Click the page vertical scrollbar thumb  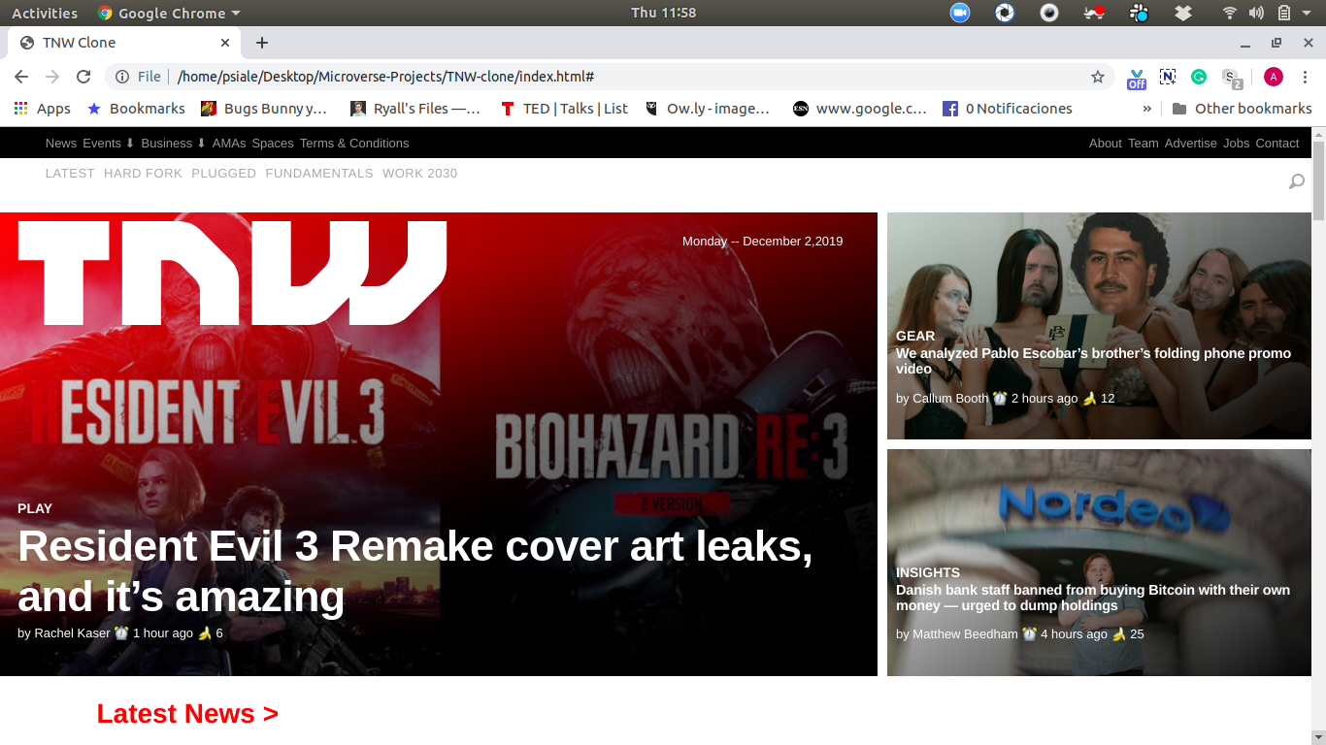tap(1318, 181)
